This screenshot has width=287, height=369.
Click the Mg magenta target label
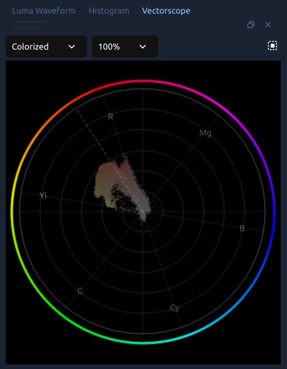(205, 133)
